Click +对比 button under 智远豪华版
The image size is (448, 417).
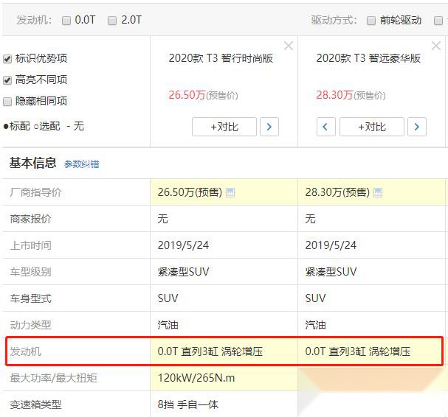coord(372,127)
